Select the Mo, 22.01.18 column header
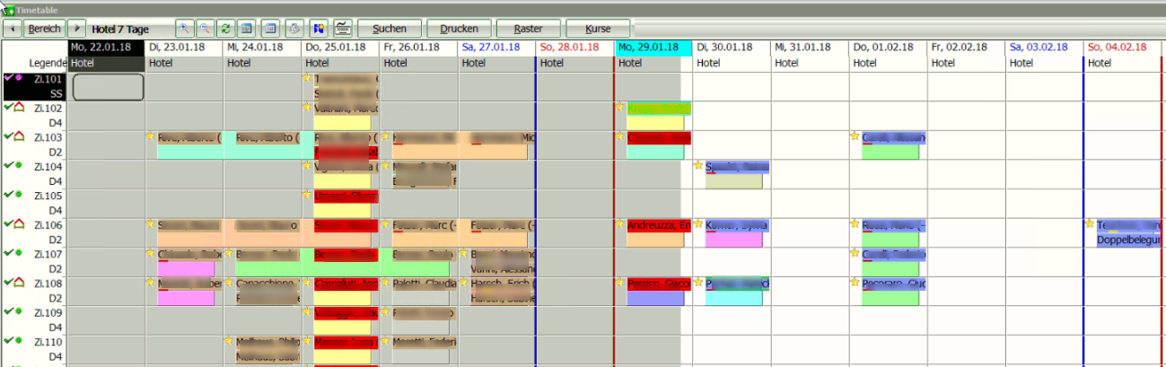 click(106, 48)
